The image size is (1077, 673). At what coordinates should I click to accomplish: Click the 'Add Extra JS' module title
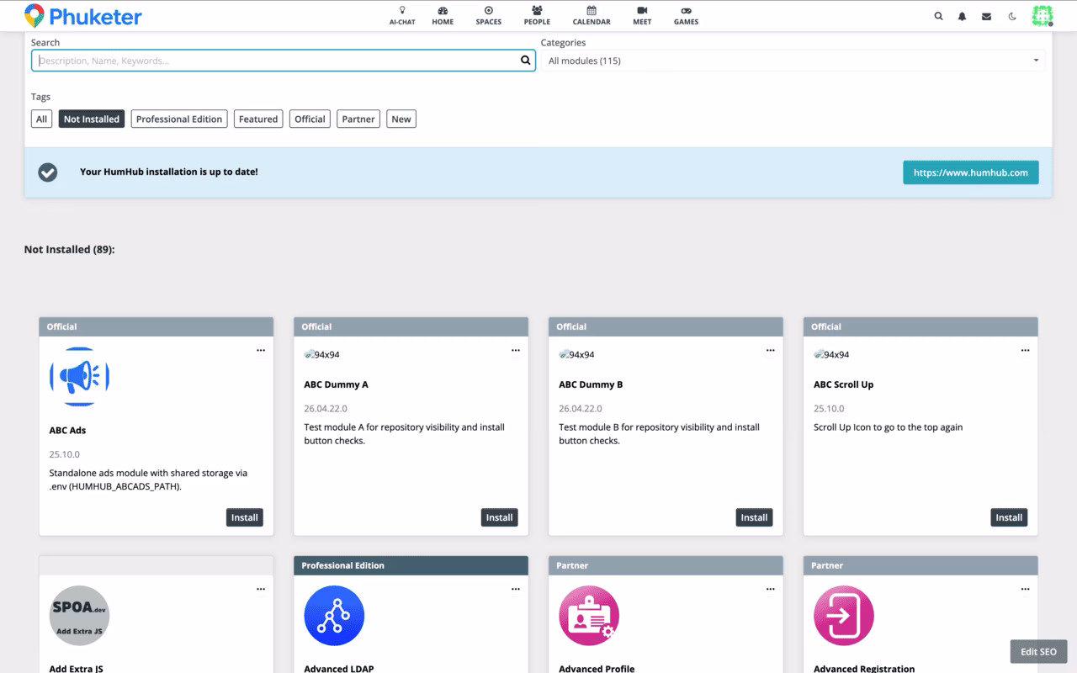pyautogui.click(x=76, y=669)
